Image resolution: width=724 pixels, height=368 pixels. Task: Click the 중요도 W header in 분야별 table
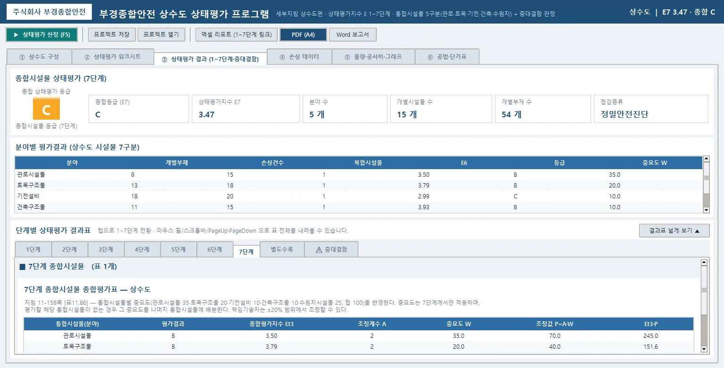point(655,163)
